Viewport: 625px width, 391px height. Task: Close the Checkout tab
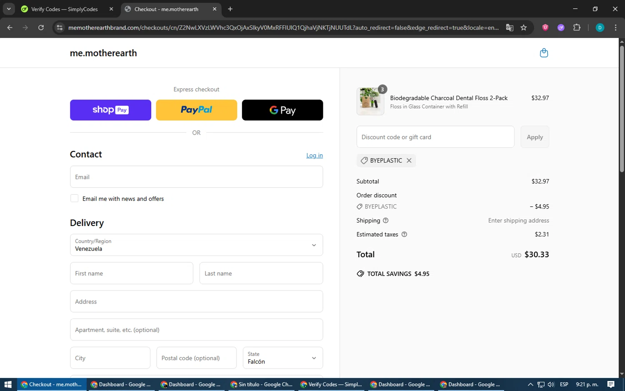pos(215,9)
